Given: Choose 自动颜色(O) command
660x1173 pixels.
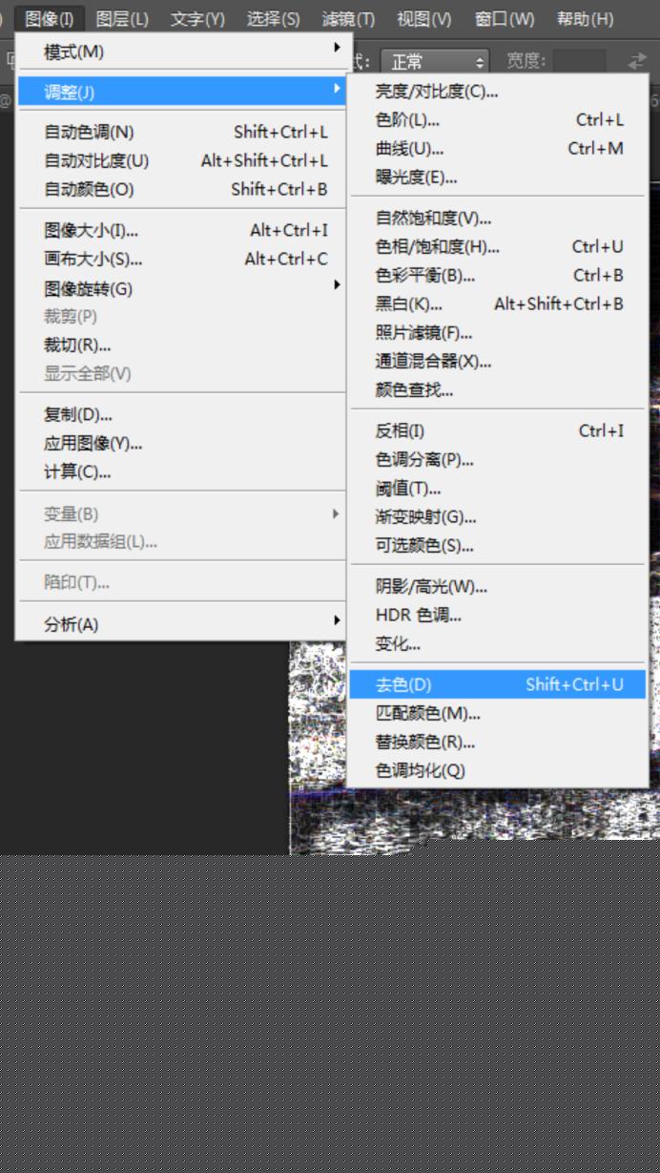Looking at the screenshot, I should click(182, 189).
